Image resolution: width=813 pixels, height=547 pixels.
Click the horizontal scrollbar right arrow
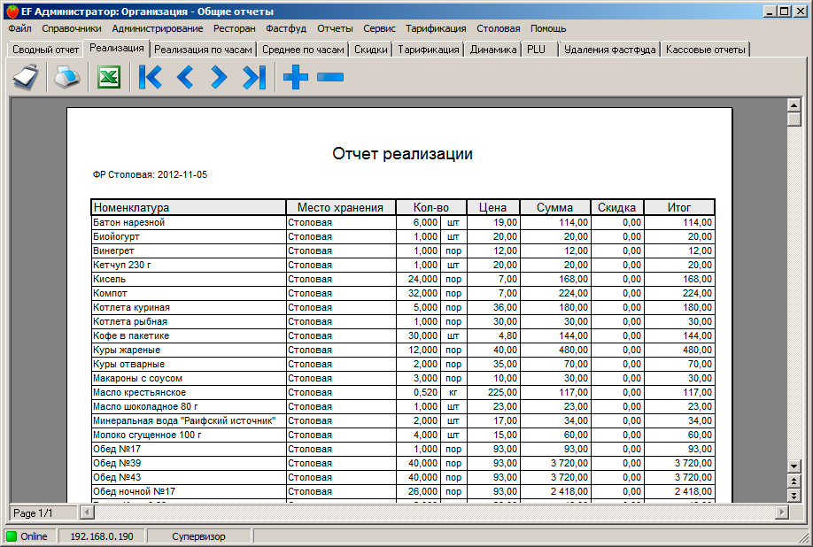tap(781, 512)
